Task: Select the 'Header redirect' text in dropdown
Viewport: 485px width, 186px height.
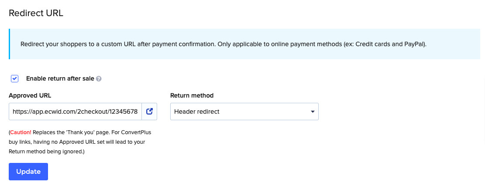Action: point(197,112)
